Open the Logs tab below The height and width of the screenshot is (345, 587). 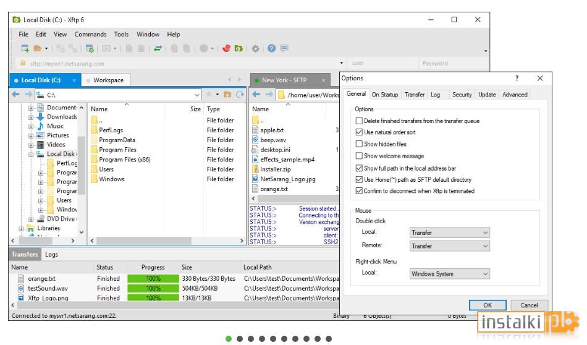coord(52,254)
